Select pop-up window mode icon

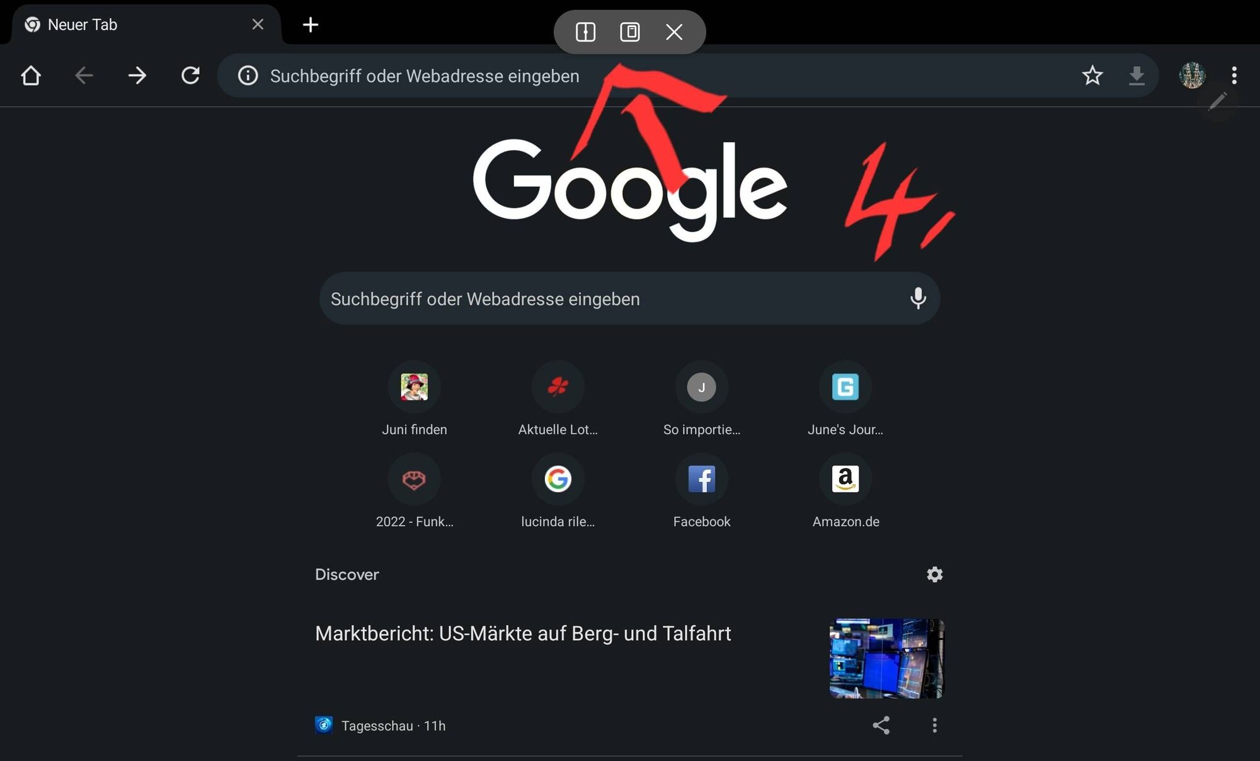[630, 32]
